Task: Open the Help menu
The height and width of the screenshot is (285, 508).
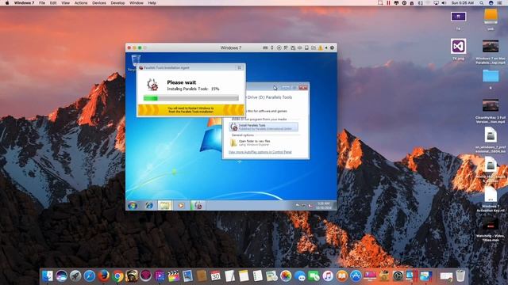Action: (152, 3)
